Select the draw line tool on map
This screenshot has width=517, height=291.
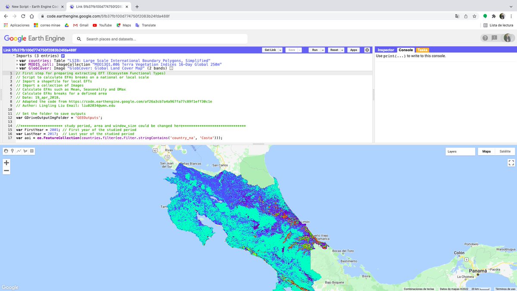click(19, 151)
